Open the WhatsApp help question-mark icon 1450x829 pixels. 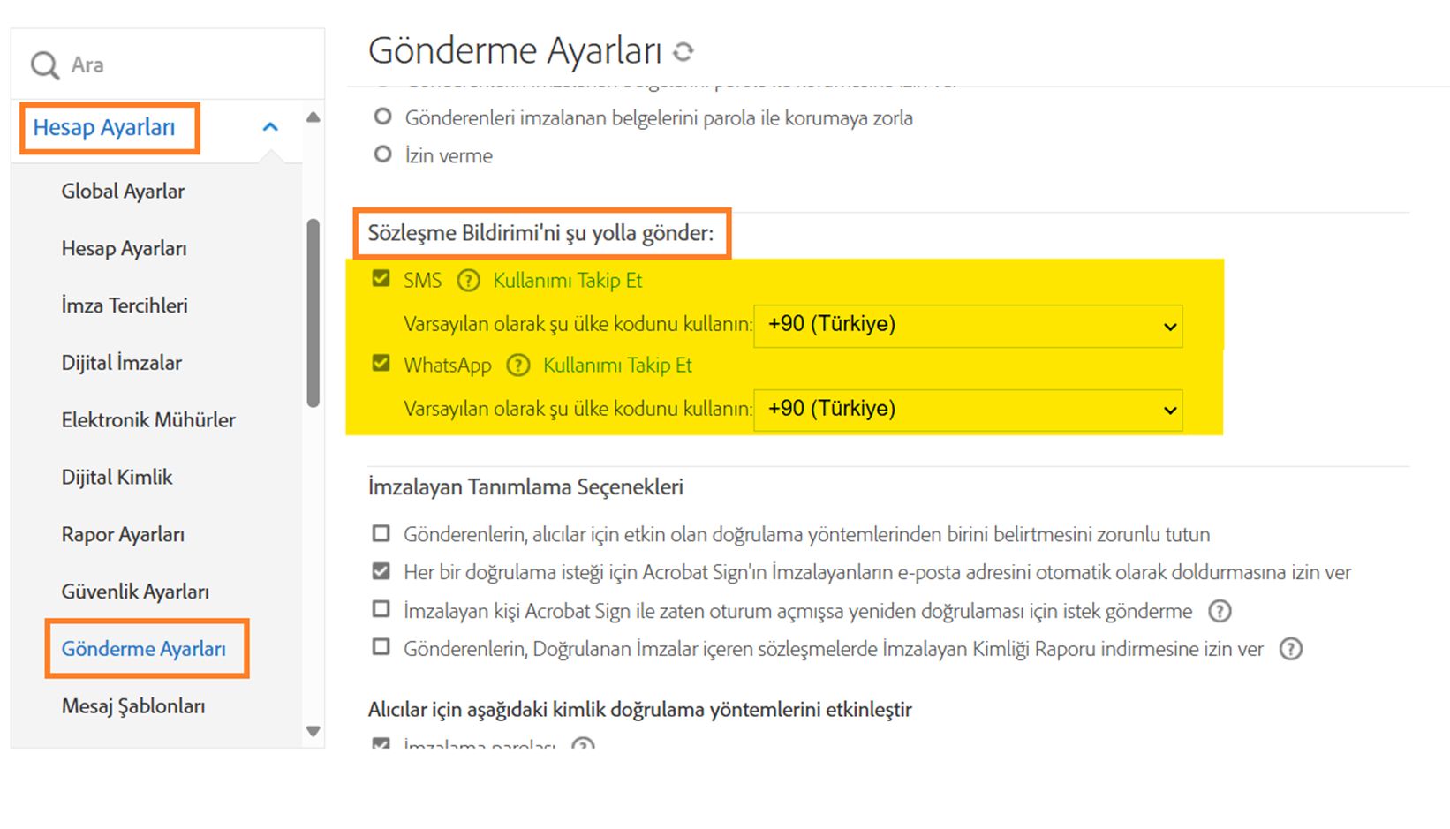coord(518,366)
